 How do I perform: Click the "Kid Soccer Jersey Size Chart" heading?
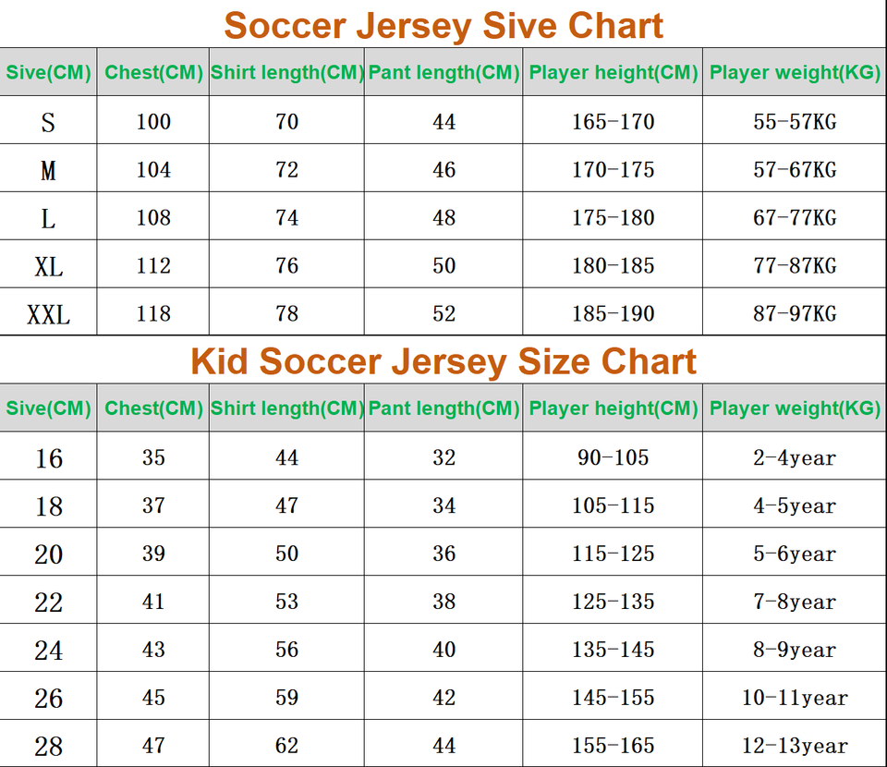pyautogui.click(x=443, y=360)
